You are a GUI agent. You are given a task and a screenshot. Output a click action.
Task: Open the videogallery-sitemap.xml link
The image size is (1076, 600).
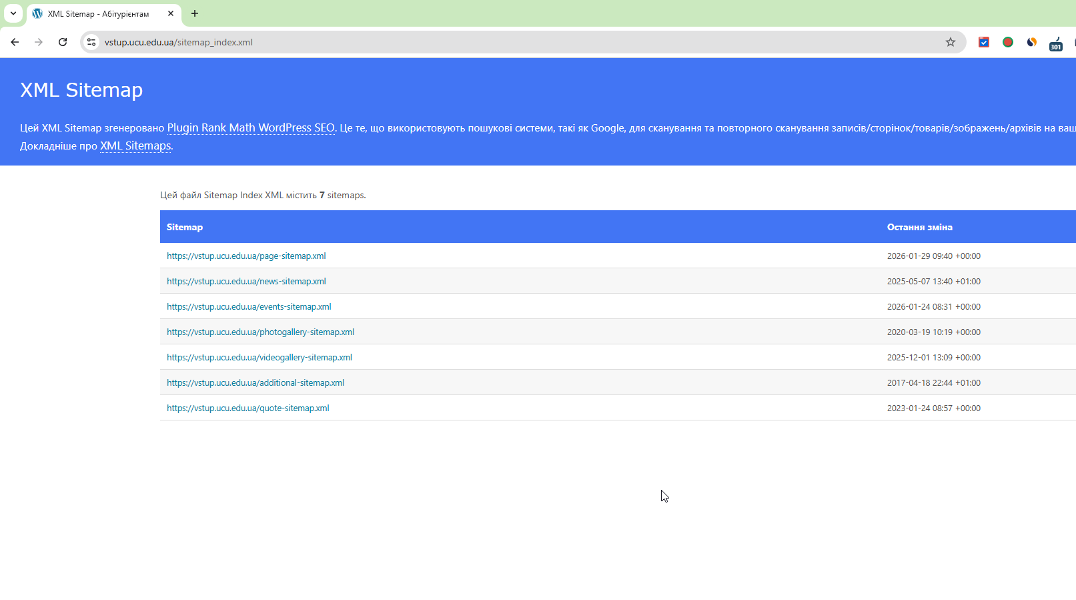(259, 357)
